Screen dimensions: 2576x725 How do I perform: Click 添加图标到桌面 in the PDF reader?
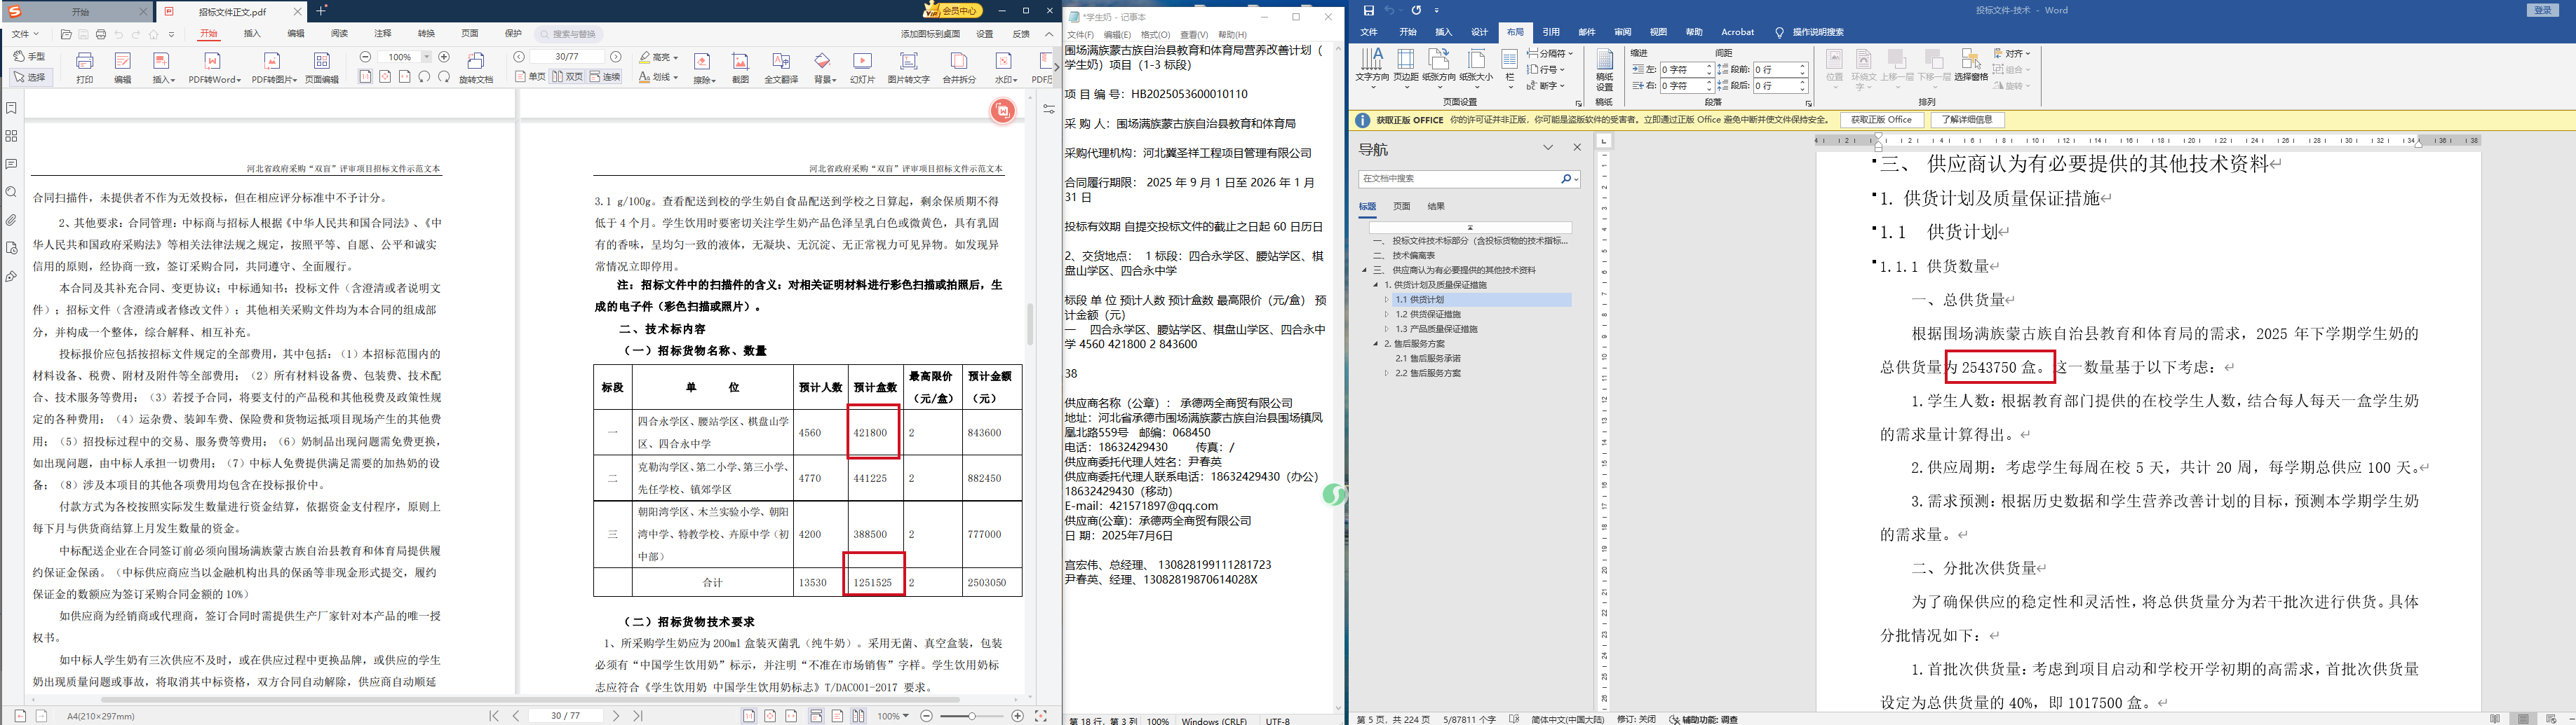(x=931, y=34)
